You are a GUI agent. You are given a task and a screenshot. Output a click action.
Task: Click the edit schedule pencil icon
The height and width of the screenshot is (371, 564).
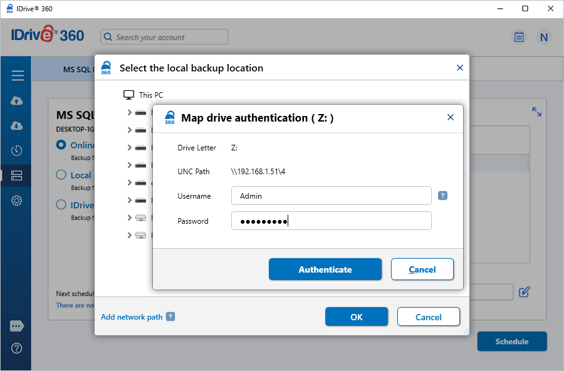(525, 291)
